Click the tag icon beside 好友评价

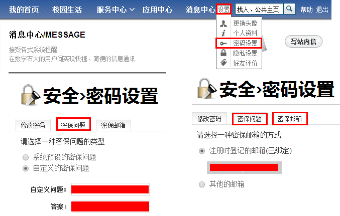(223, 63)
